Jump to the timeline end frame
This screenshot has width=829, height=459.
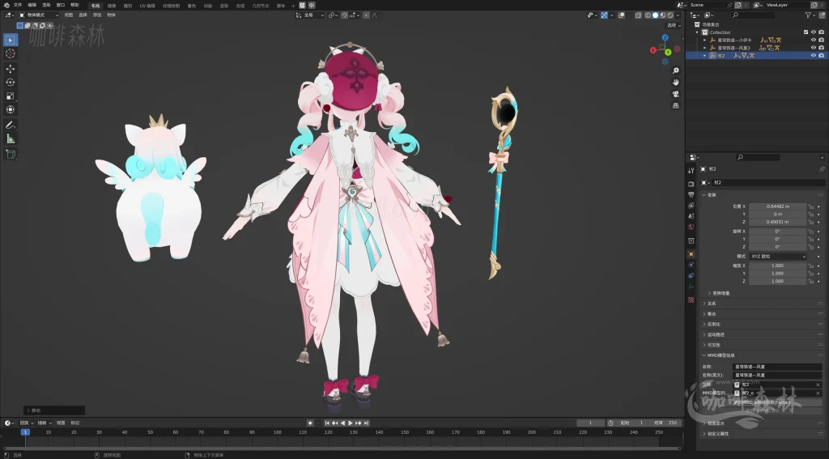pos(367,423)
